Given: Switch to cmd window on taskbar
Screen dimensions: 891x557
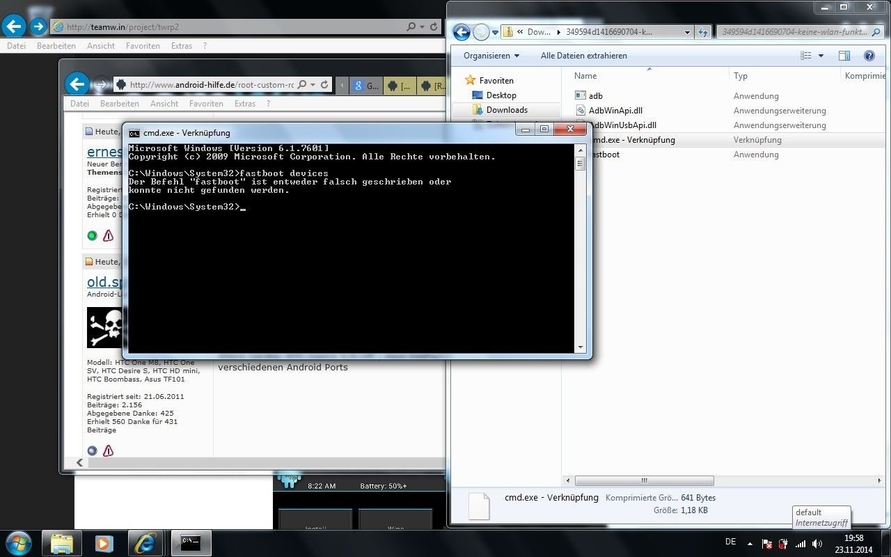Looking at the screenshot, I should (x=191, y=543).
